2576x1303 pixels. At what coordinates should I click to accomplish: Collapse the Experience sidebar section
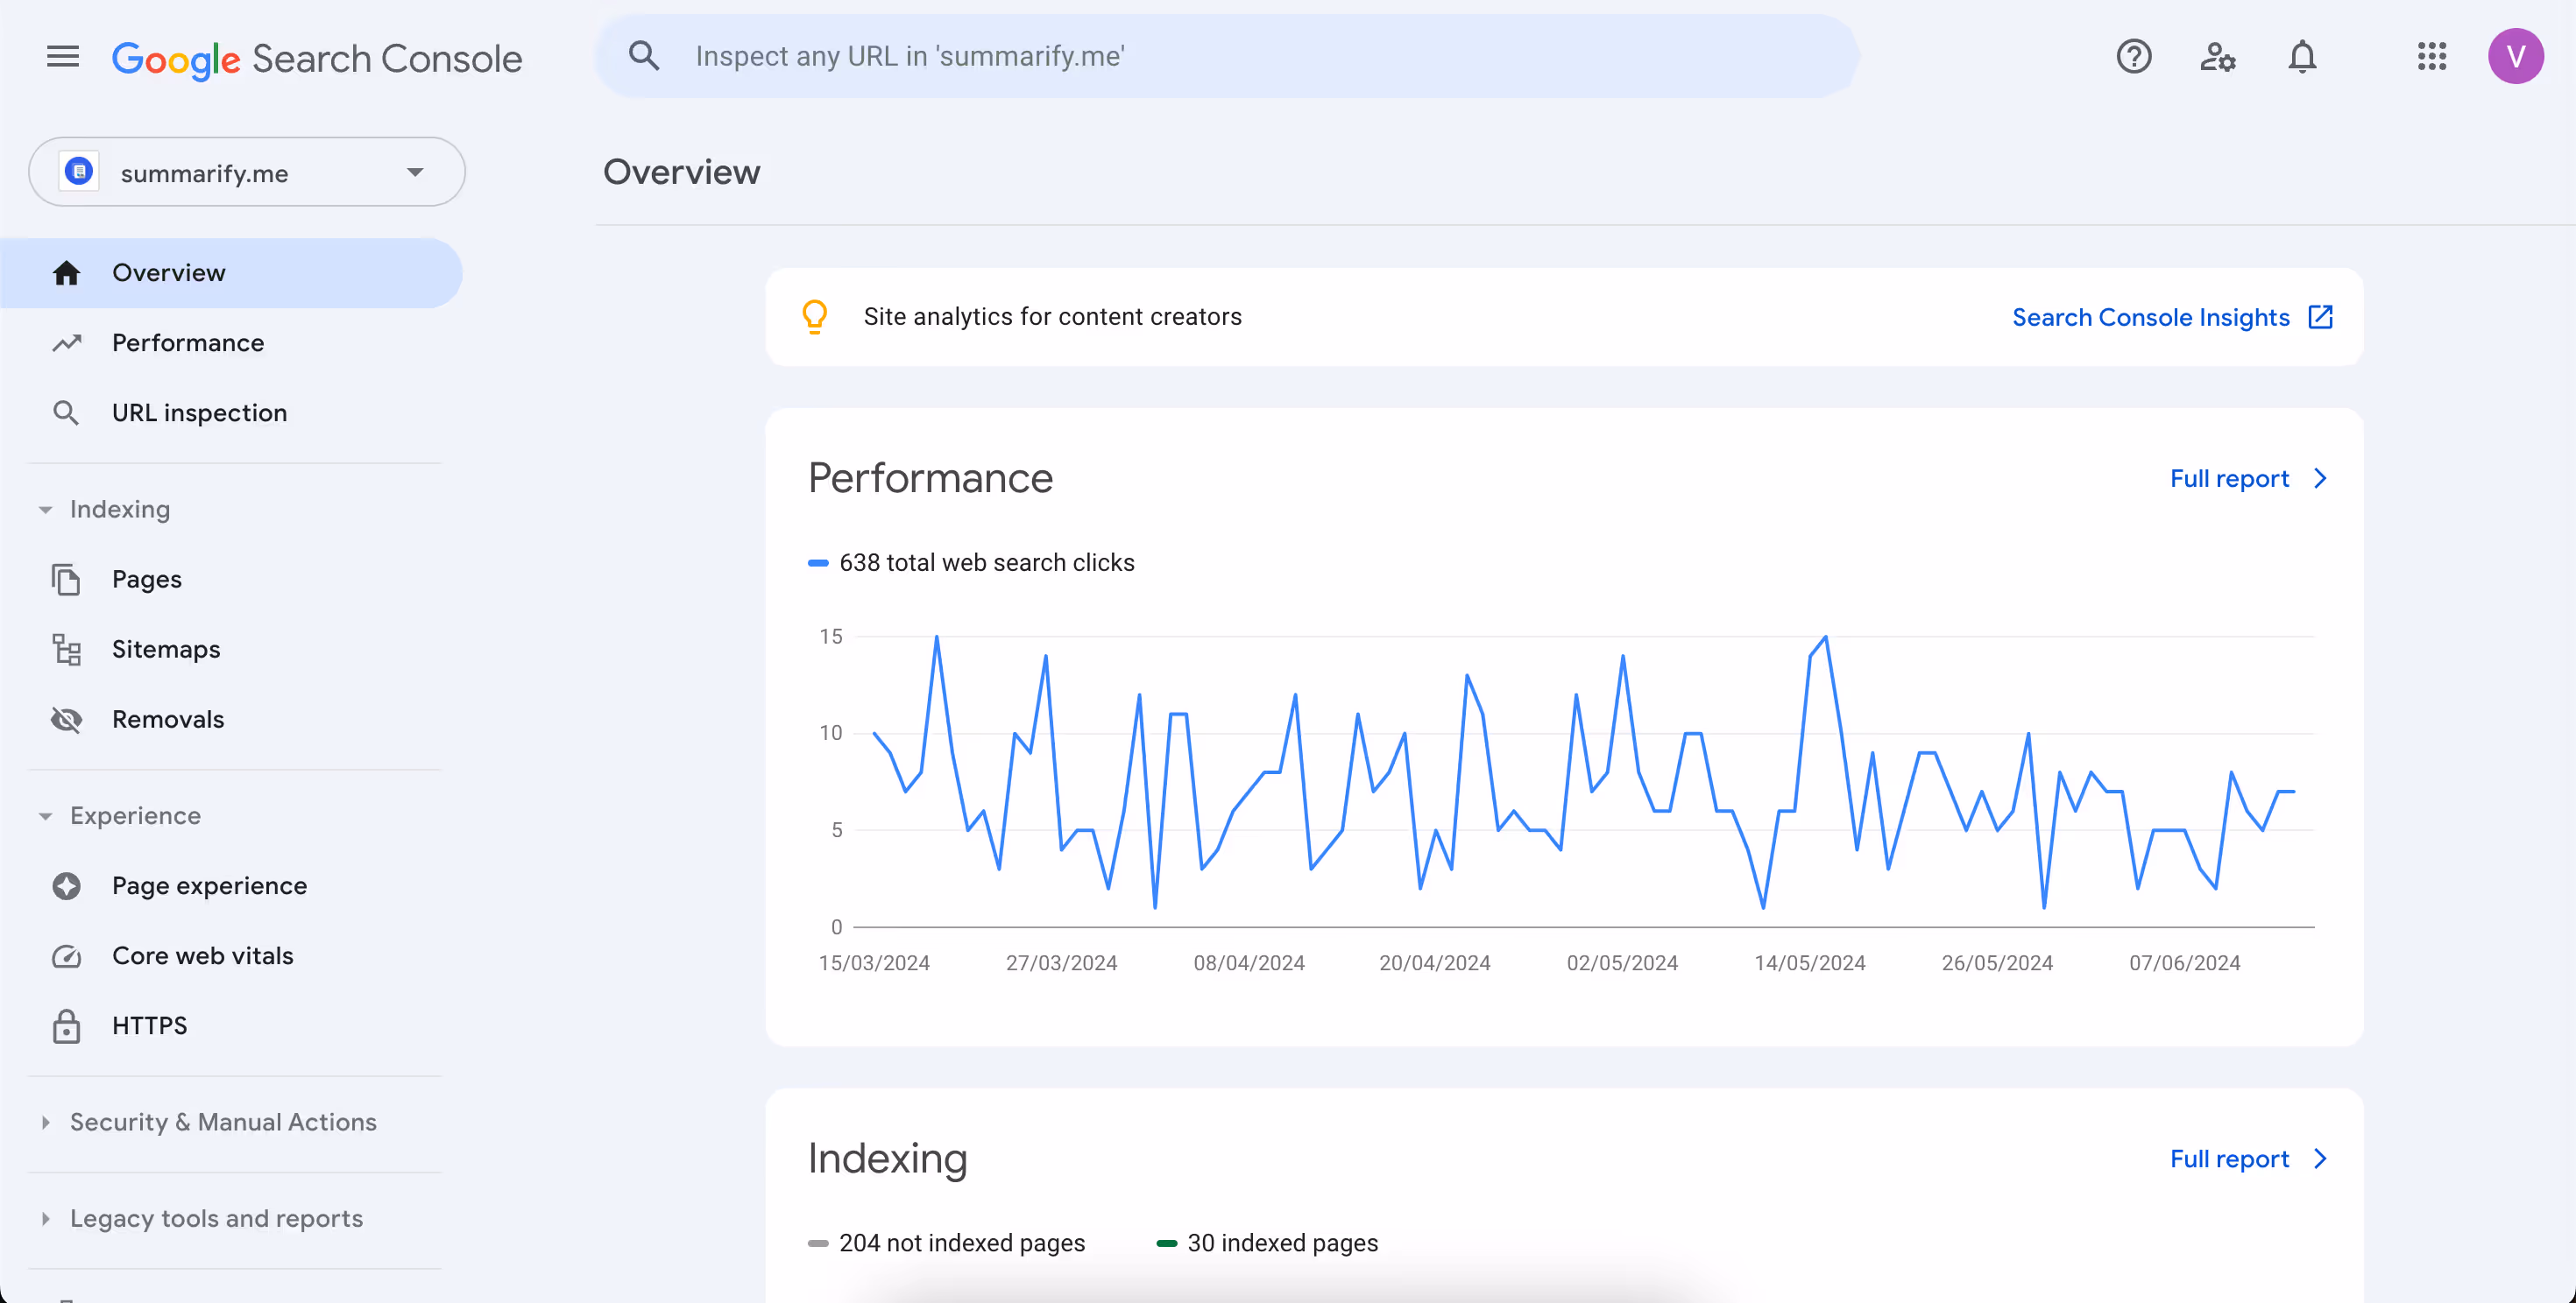[46, 816]
